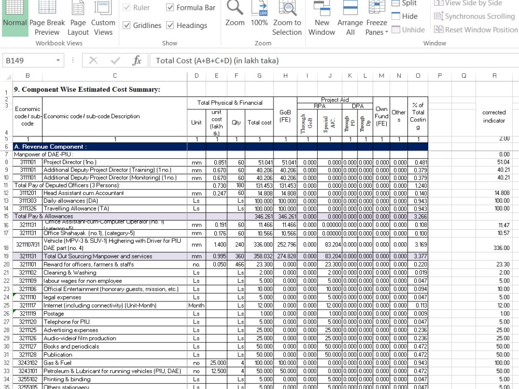Click Zoom to Selection
The width and height of the screenshot is (519, 389).
click(x=287, y=18)
